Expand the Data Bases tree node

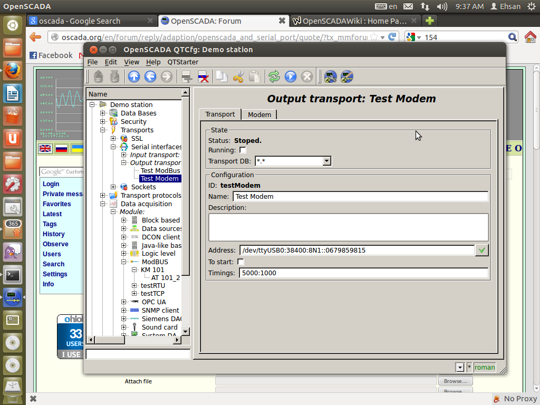pyautogui.click(x=103, y=113)
